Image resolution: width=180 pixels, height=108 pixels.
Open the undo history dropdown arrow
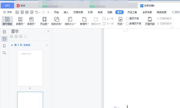tap(40, 12)
